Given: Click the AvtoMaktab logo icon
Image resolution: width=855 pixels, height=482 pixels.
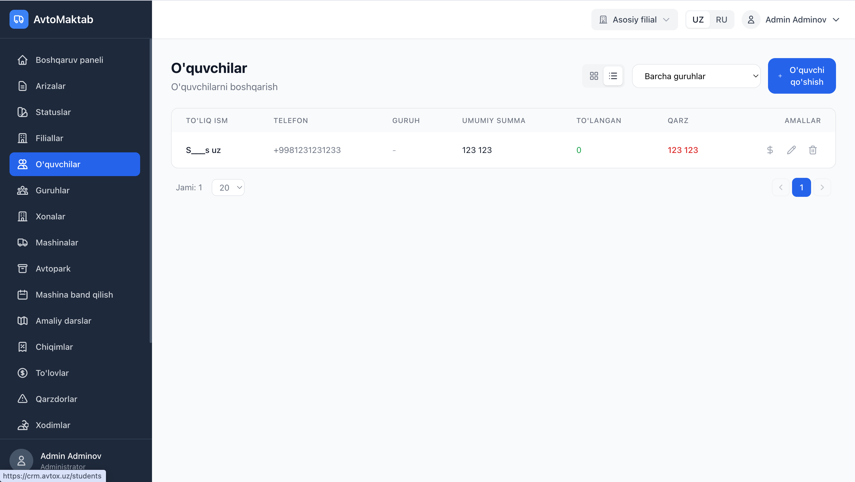Looking at the screenshot, I should point(19,19).
